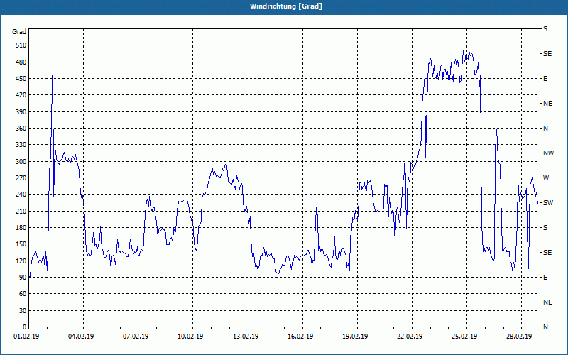Viewport: 568px width, 355px height.
Task: Select the y-axis value '150'
Action: coord(21,244)
